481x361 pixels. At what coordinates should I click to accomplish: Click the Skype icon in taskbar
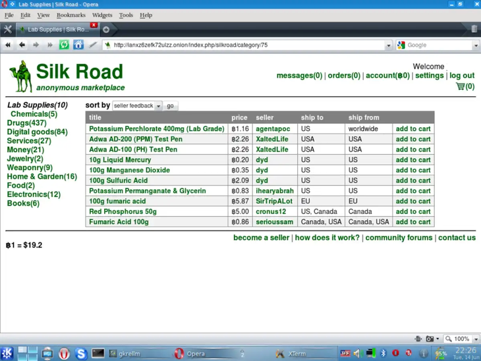coord(81,354)
